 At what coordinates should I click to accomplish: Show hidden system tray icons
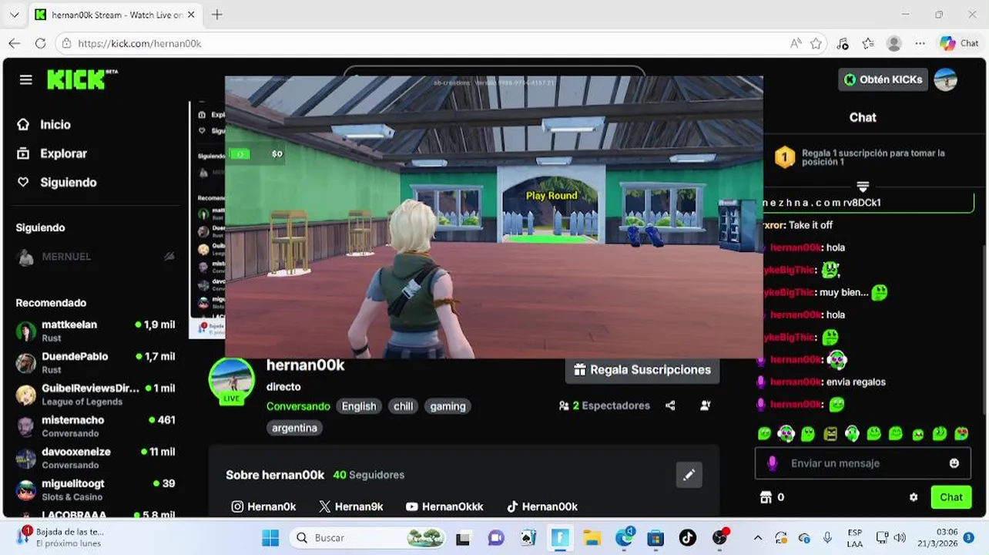(x=758, y=537)
